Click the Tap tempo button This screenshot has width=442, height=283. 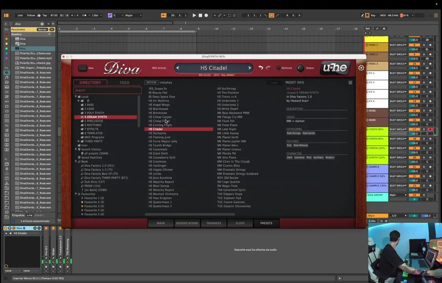[x=45, y=15]
